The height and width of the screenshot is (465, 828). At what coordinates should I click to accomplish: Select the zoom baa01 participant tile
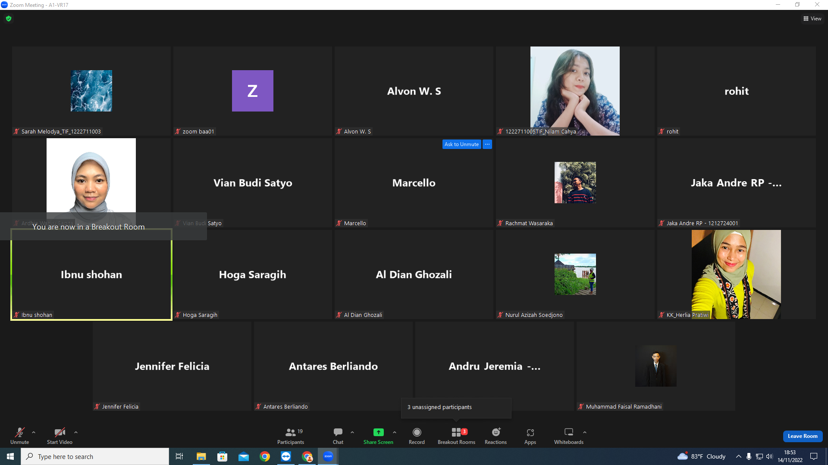tap(253, 91)
